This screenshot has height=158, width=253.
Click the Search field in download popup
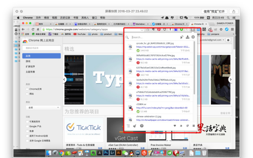coord(155,37)
